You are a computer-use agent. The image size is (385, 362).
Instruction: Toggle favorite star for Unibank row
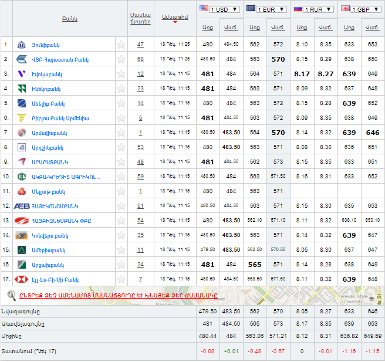(x=121, y=45)
